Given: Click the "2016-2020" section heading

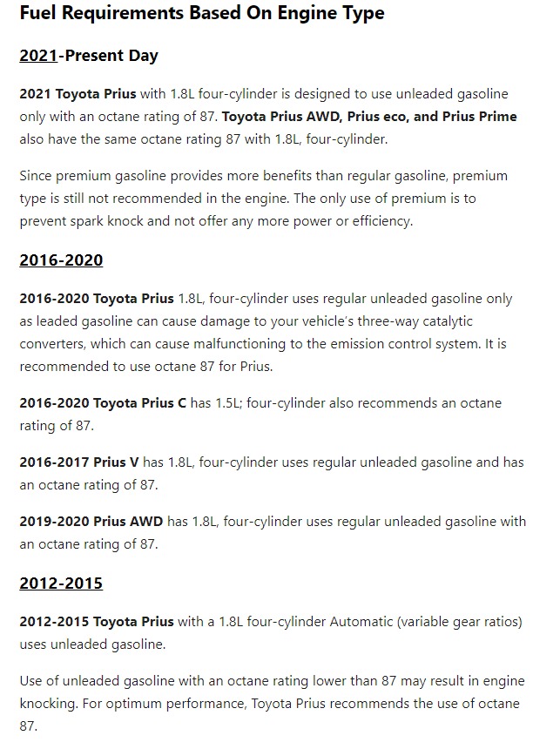Looking at the screenshot, I should pyautogui.click(x=61, y=260).
